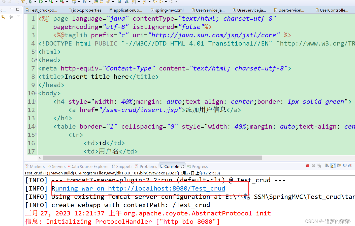
Task: Collapse the table fold on line 14
Action: [36, 126]
